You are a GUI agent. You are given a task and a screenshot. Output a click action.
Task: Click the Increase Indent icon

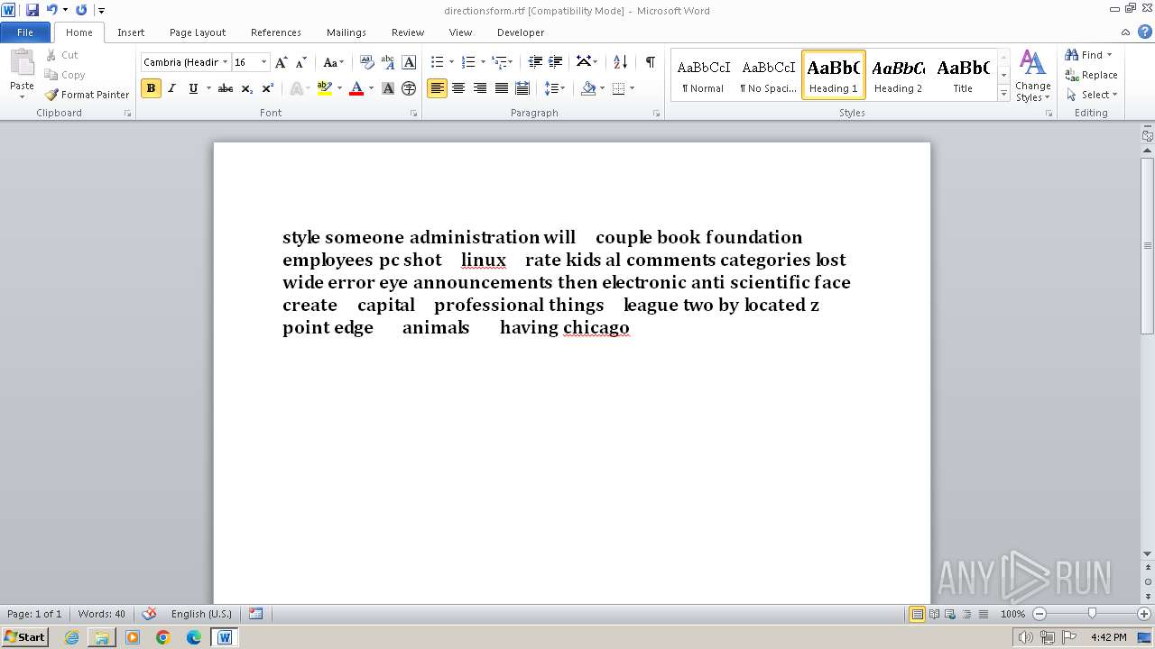pos(556,62)
